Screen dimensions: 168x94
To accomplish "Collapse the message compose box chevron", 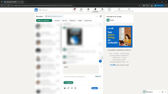I will (x=101, y=67).
